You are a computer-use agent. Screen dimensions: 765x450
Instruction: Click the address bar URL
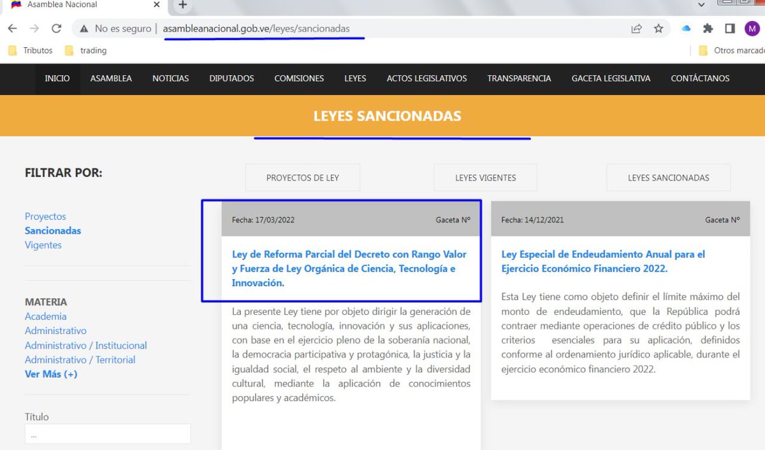[256, 29]
